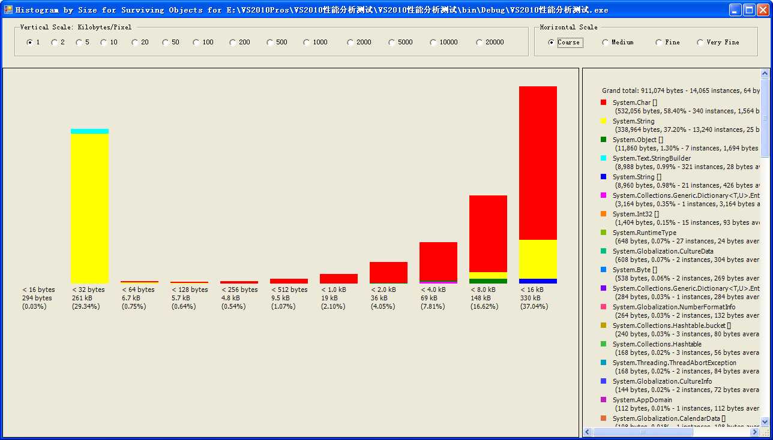Click the legend's horizontal scrollbar left arrow
The image size is (773, 440).
(x=588, y=432)
